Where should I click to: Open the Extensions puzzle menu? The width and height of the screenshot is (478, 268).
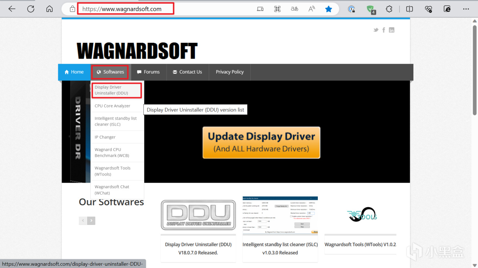389,9
